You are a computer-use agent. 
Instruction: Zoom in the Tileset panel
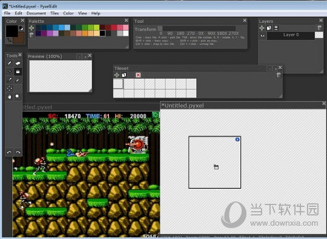point(276,68)
